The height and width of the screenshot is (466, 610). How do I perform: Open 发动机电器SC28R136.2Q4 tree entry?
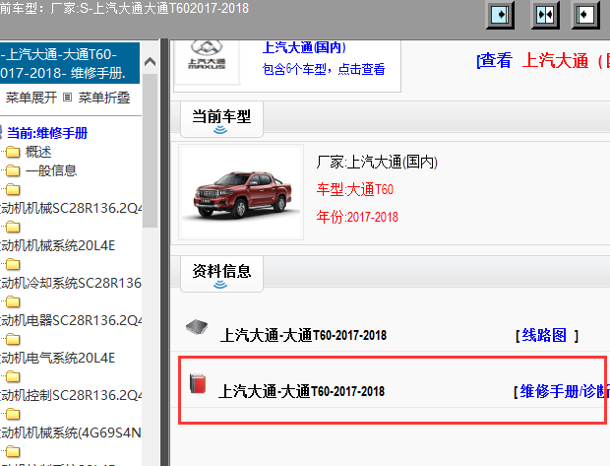coord(71,320)
